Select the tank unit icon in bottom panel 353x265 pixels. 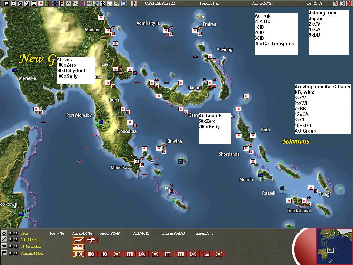[x=206, y=254]
